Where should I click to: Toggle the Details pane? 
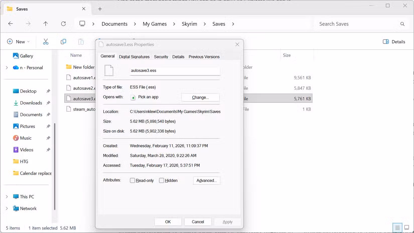(394, 42)
